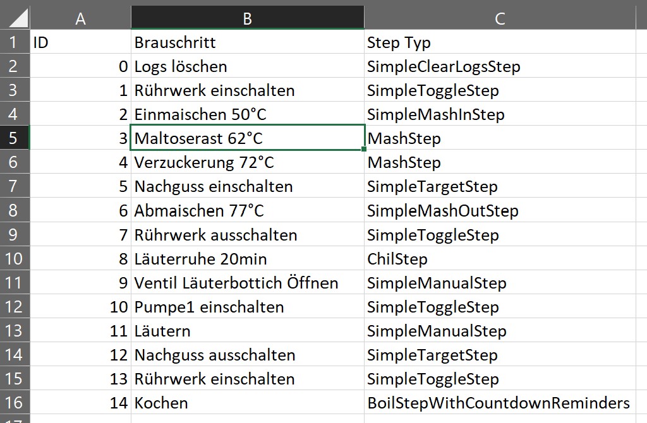Click the BoilStepWithCountdownReminders cell

point(500,403)
